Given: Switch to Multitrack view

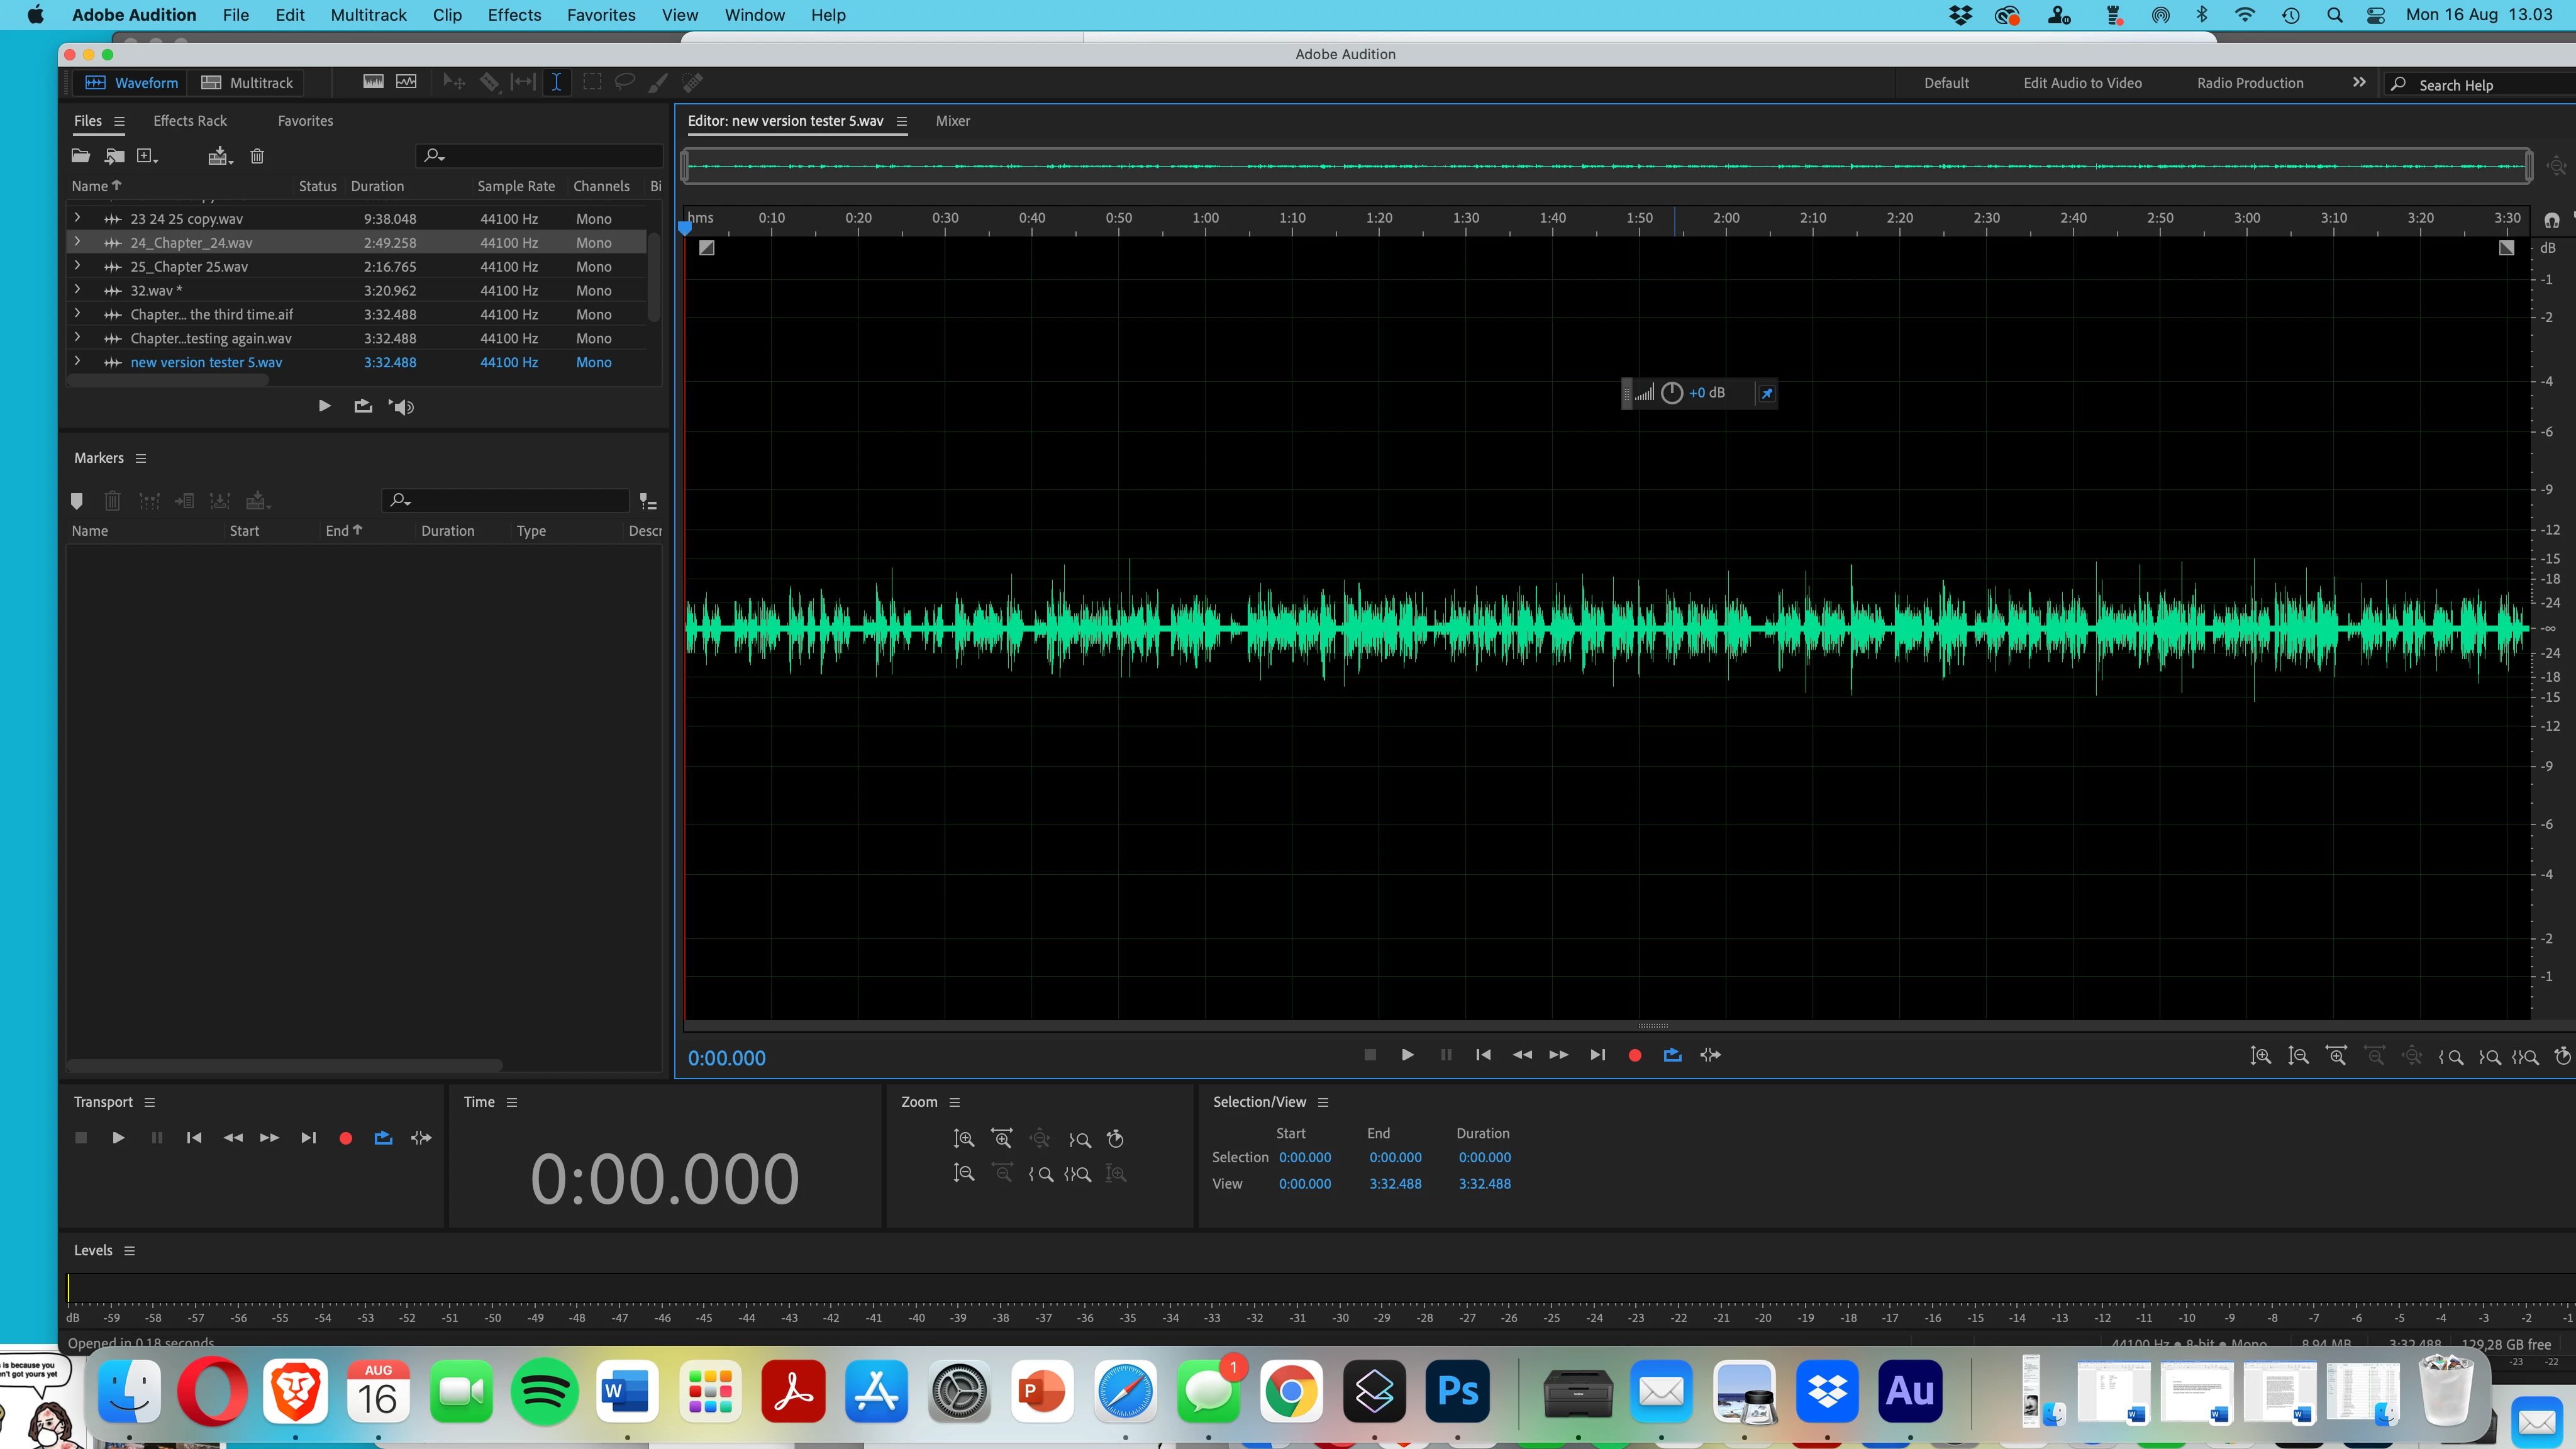Looking at the screenshot, I should click(247, 83).
